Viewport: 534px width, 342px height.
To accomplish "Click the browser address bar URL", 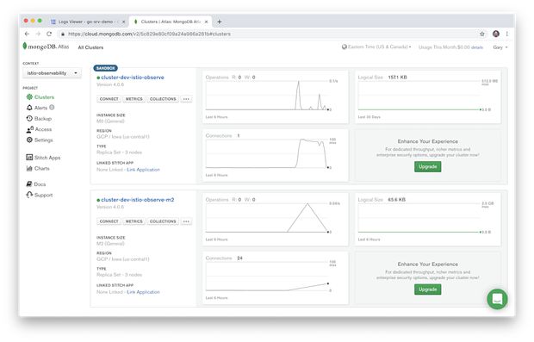I will [149, 34].
